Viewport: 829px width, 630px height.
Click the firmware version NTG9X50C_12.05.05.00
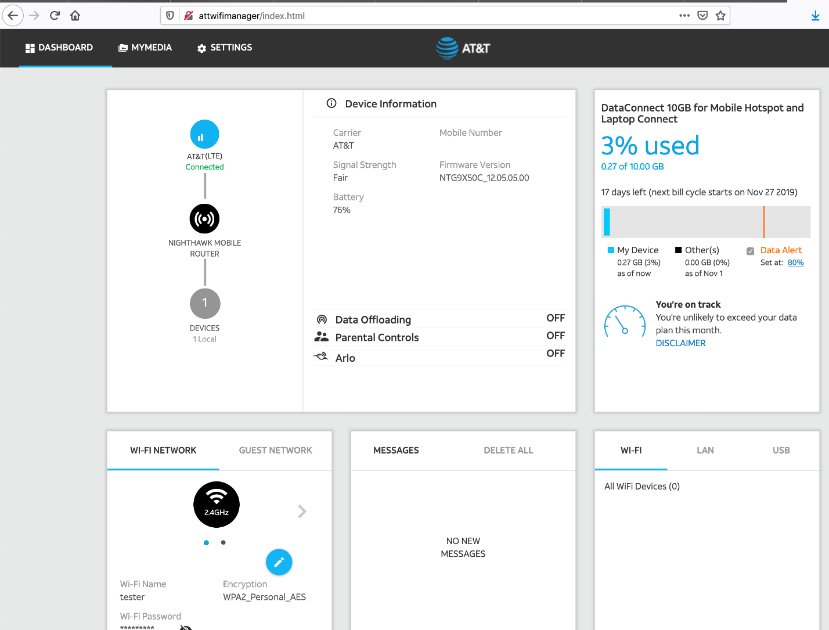(484, 178)
